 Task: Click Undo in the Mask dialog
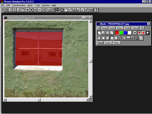(127, 28)
